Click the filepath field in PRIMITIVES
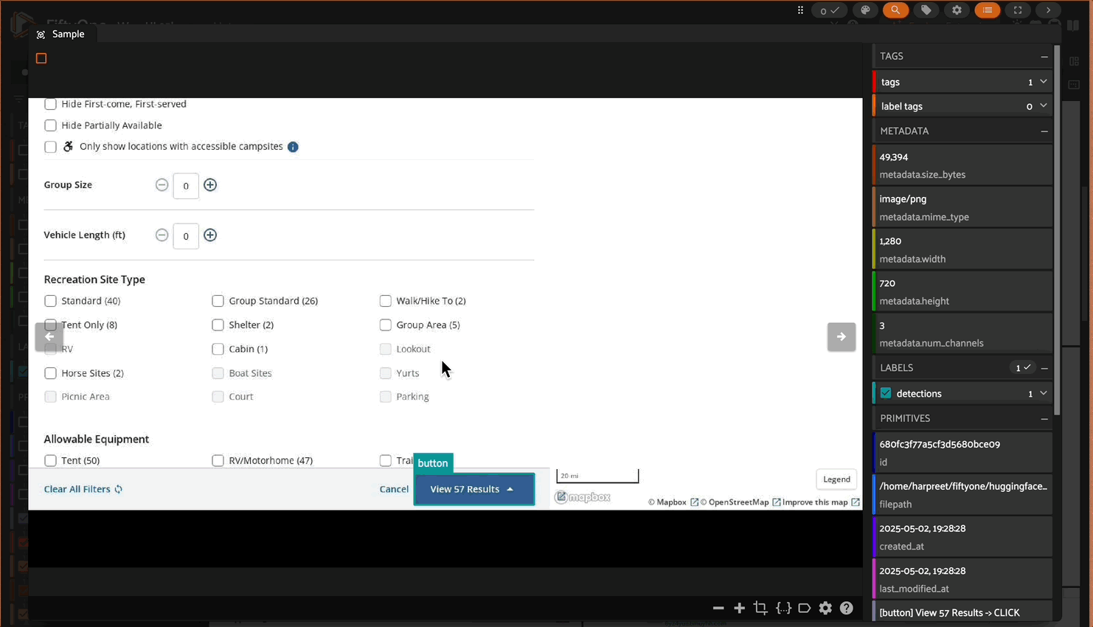 click(962, 495)
